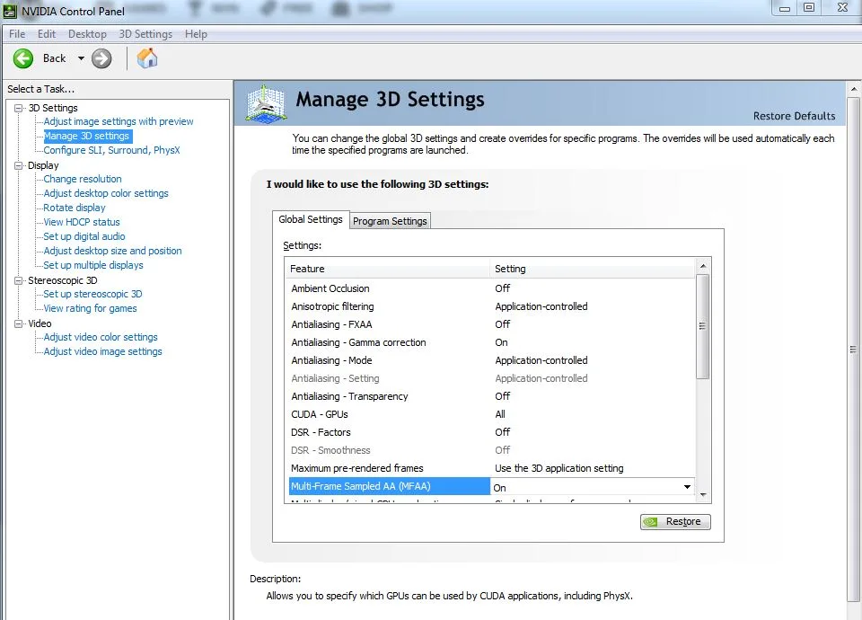This screenshot has width=862, height=620.
Task: Select Antialiasing - FXAA row
Action: [491, 324]
